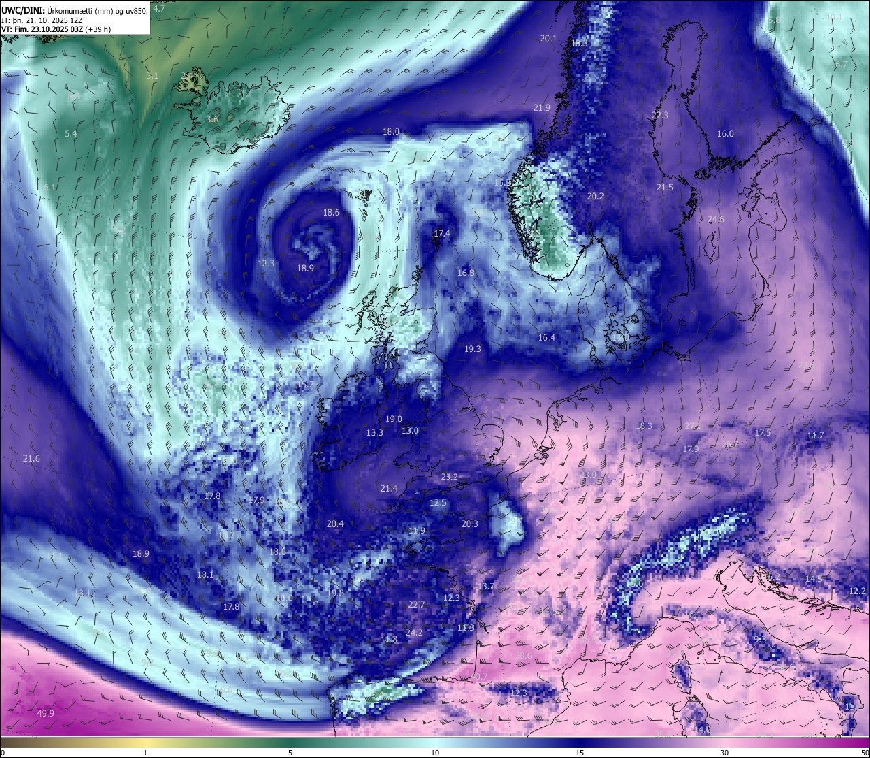Click the 17.4 value on the map
The height and width of the screenshot is (758, 870).
(442, 234)
